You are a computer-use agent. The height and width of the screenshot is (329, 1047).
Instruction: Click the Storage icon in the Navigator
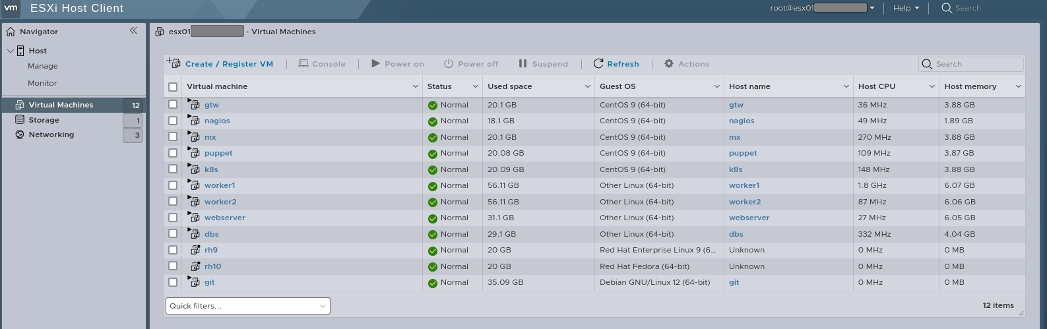tap(20, 120)
